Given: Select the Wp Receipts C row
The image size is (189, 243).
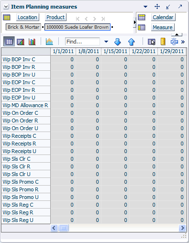Looking at the screenshot, I should coord(26,136).
